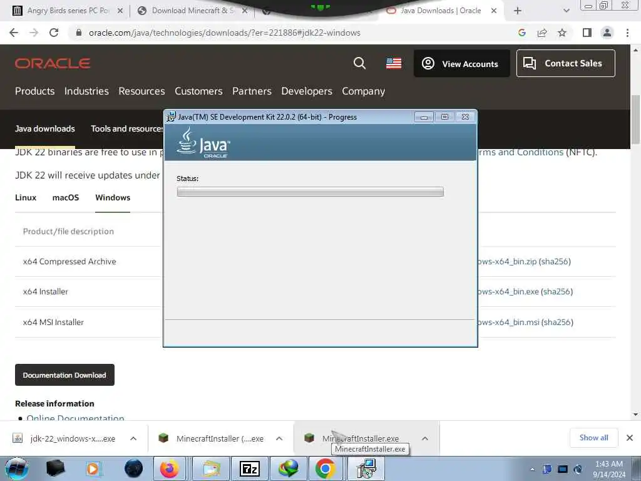Bookmark this page with the star
The height and width of the screenshot is (481, 641).
point(562,33)
